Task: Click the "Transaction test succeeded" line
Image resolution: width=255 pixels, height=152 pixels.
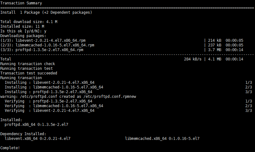Action: (29, 73)
